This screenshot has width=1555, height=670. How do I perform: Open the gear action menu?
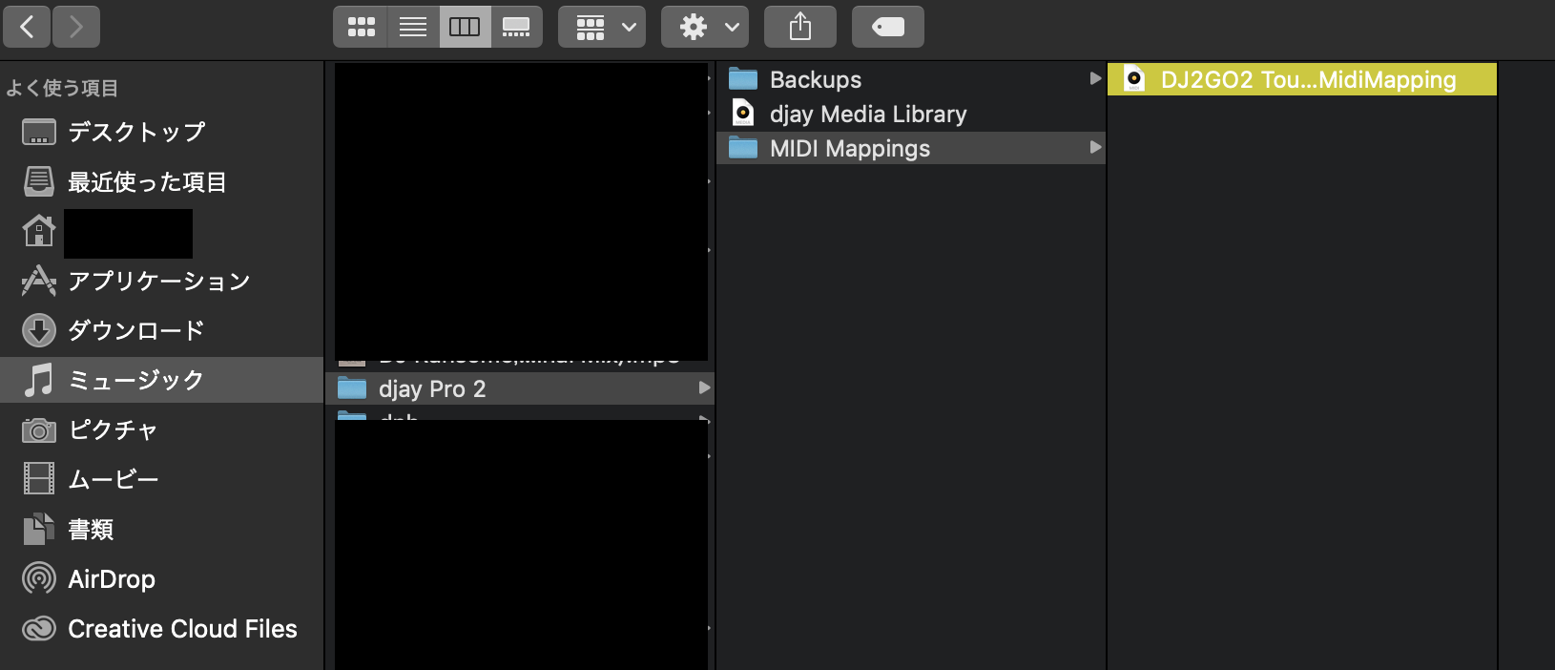705,27
